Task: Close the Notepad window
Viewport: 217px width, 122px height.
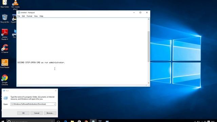Action: pyautogui.click(x=147, y=13)
